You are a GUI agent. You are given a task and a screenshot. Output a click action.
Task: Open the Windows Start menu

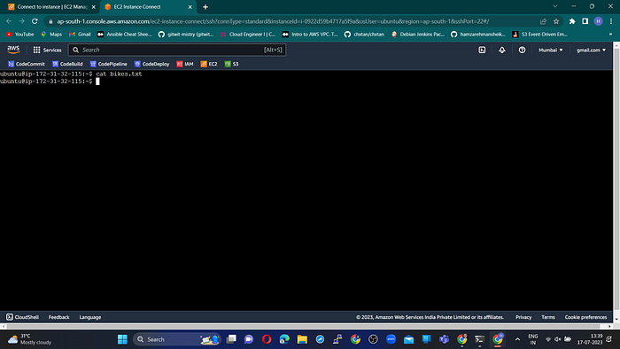pyautogui.click(x=122, y=339)
